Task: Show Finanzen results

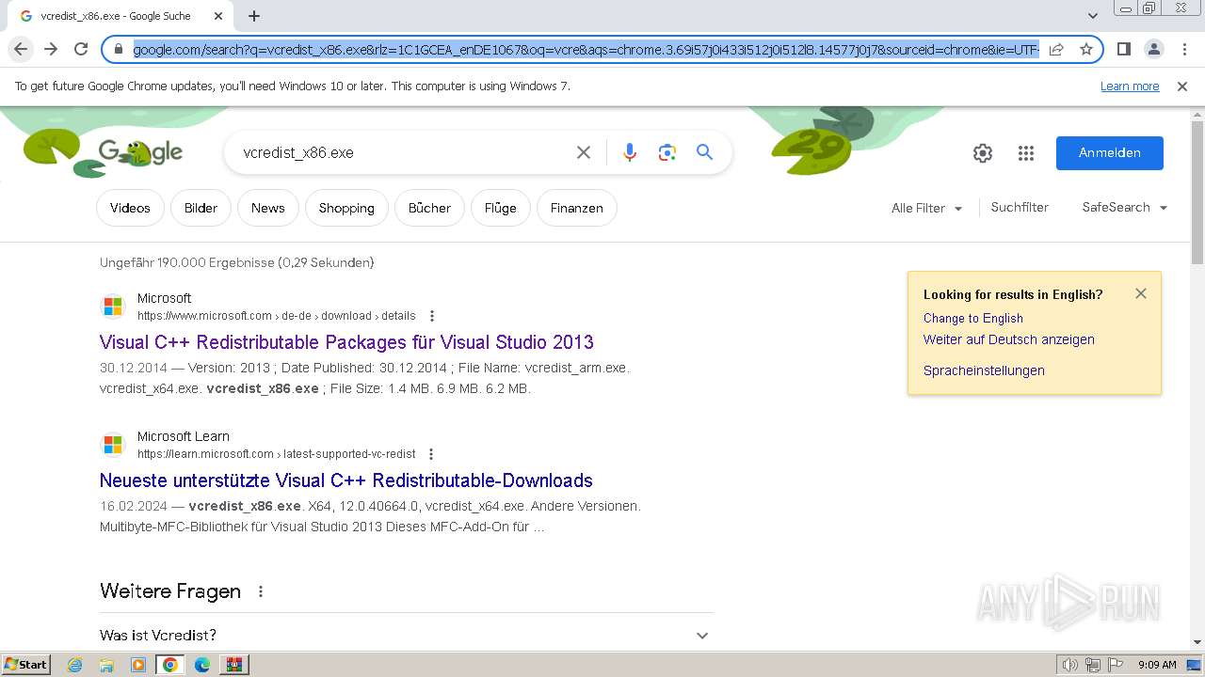Action: [x=577, y=208]
